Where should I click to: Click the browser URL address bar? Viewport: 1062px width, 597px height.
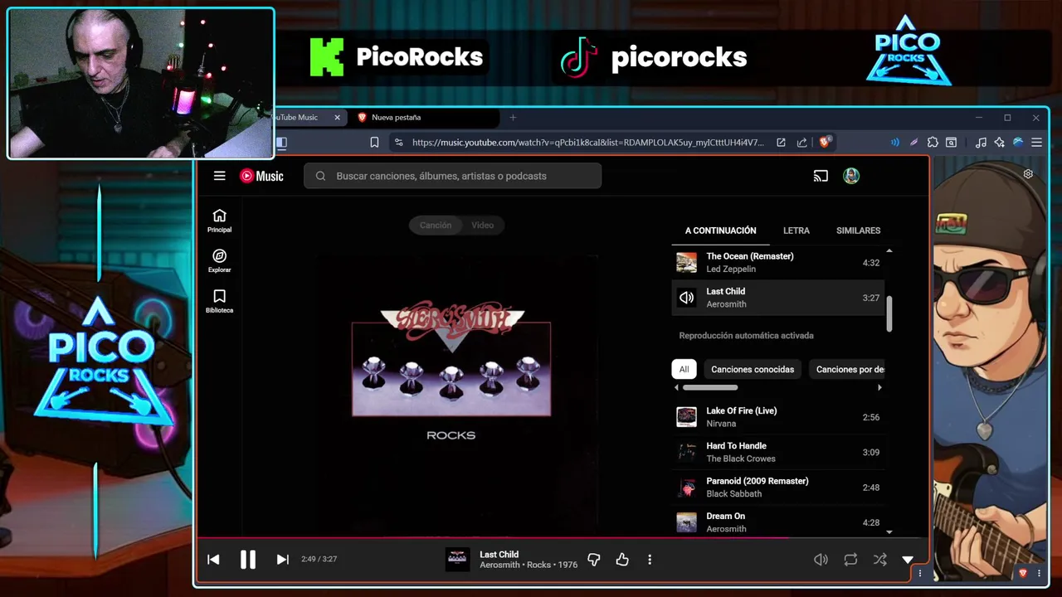587,143
